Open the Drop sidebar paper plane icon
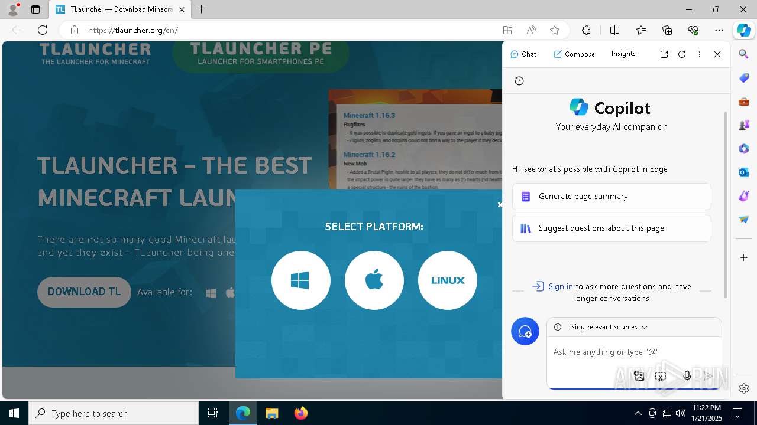The image size is (757, 425). point(744,220)
